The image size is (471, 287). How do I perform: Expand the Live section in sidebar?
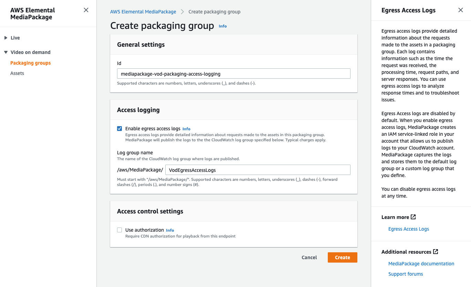[x=6, y=38]
